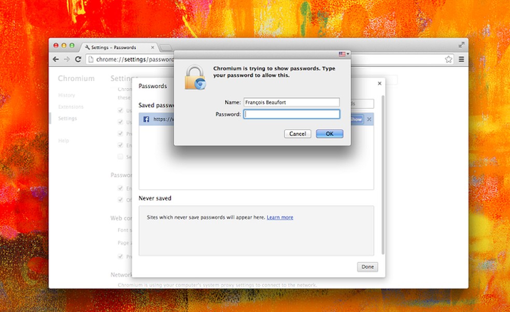Click the Facebook favicon beside the saved password
510x312 pixels.
146,119
